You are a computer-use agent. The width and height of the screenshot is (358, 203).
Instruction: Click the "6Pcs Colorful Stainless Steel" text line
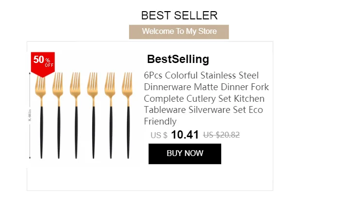tap(202, 76)
